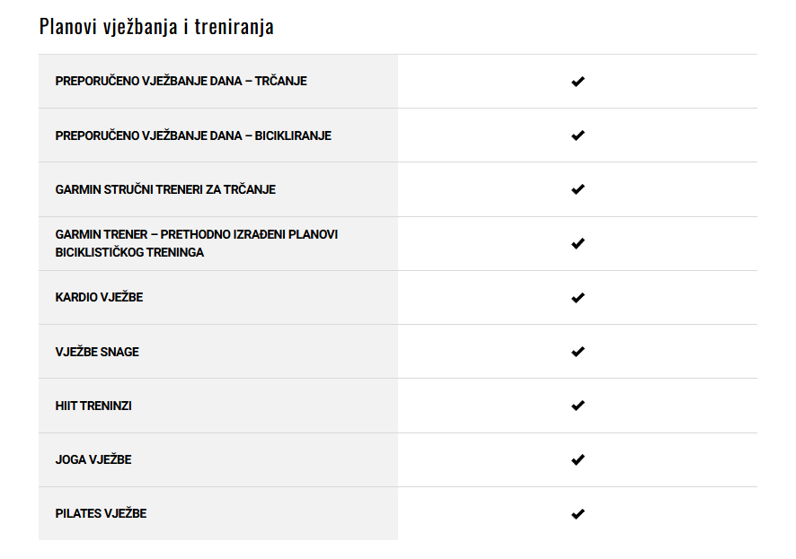Click Biciklističkog treninga text line
The height and width of the screenshot is (559, 796).
[129, 252]
